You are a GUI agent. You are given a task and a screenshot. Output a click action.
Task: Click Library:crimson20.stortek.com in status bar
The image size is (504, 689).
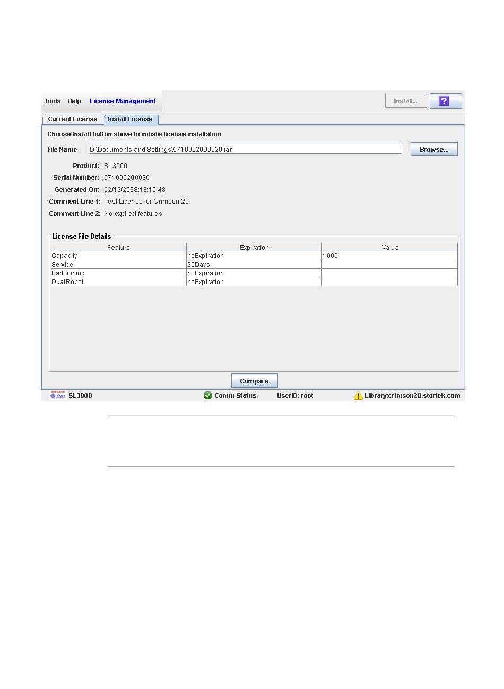click(x=412, y=396)
